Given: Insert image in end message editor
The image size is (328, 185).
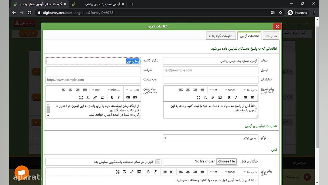Looking at the screenshot, I should coord(102,98).
